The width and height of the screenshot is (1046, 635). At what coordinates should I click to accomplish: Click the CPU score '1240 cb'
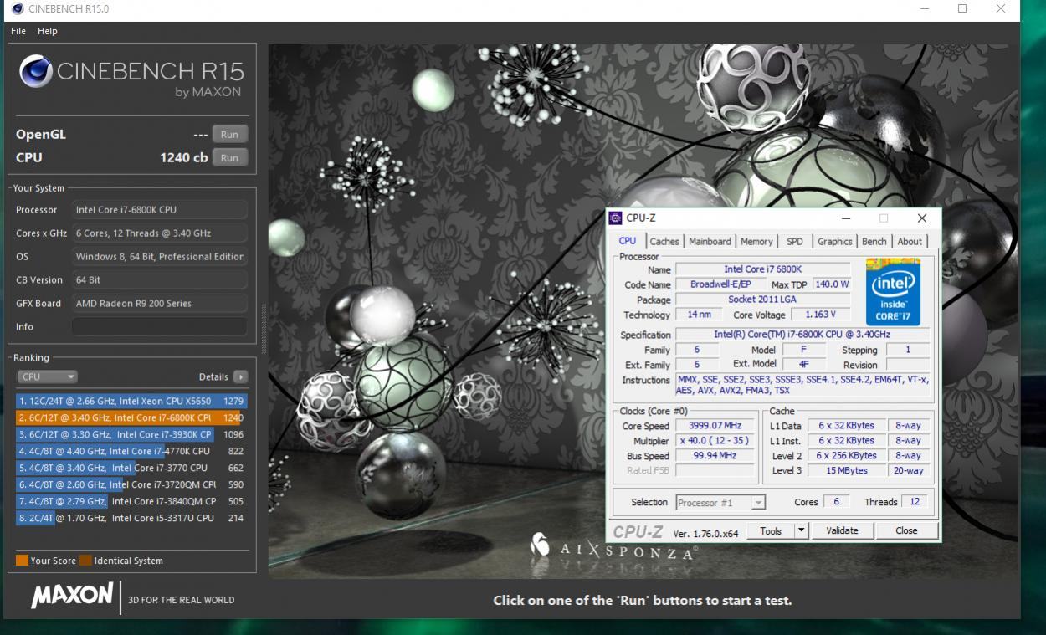(183, 157)
